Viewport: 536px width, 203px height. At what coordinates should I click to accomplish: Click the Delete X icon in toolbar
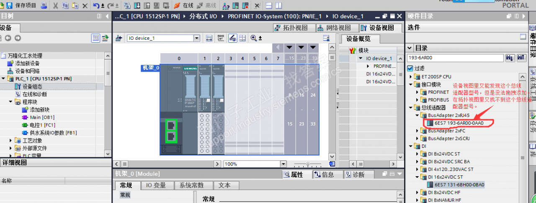[85, 5]
